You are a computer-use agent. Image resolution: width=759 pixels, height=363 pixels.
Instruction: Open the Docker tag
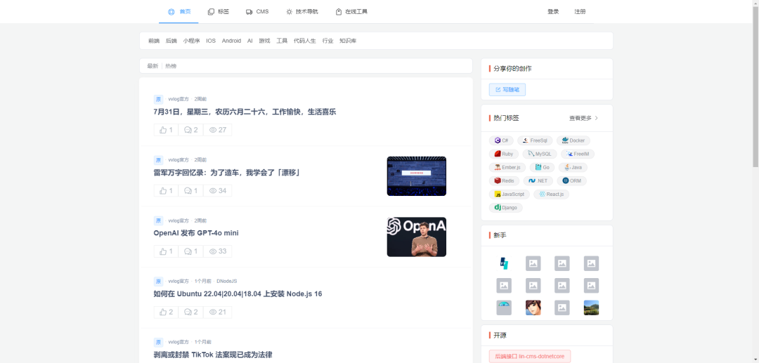coord(573,140)
